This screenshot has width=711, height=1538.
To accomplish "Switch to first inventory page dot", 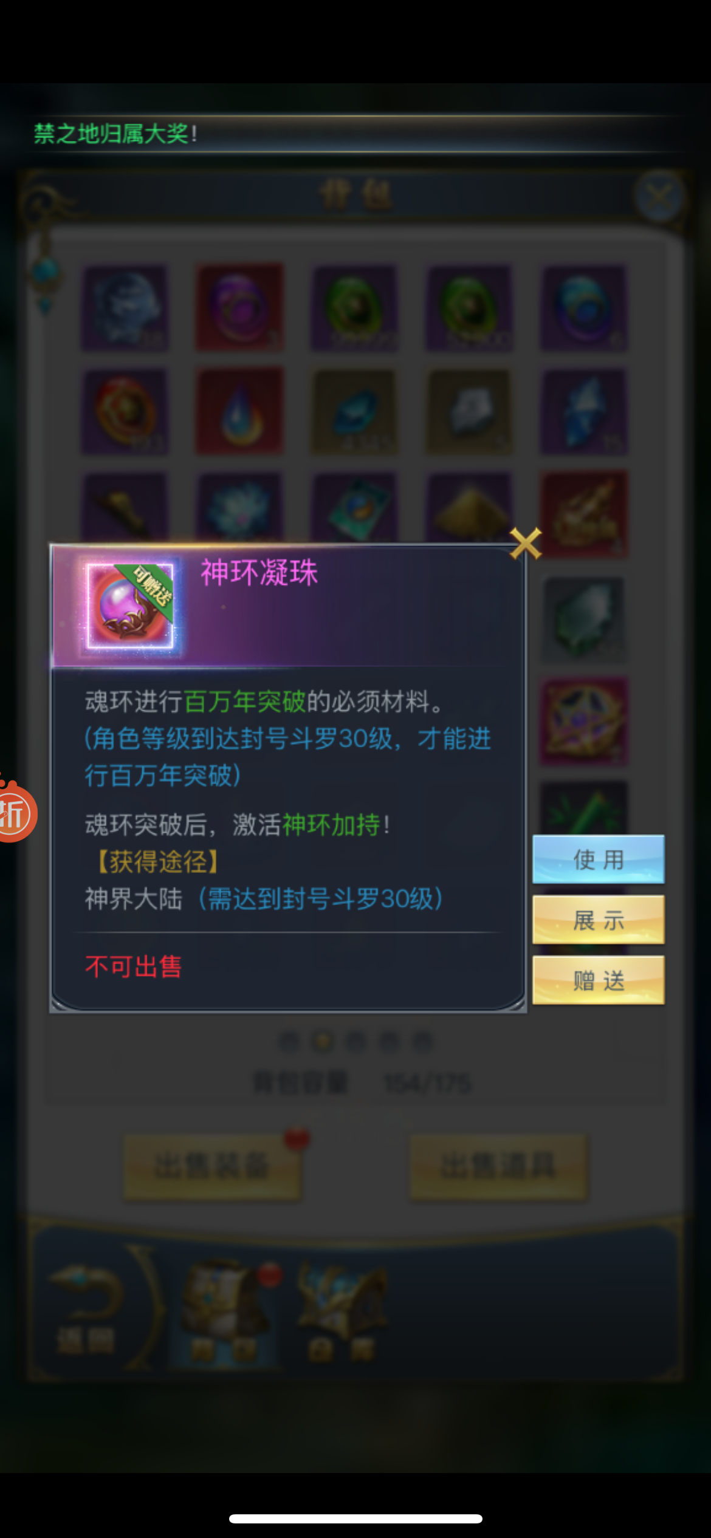I will click(289, 1042).
